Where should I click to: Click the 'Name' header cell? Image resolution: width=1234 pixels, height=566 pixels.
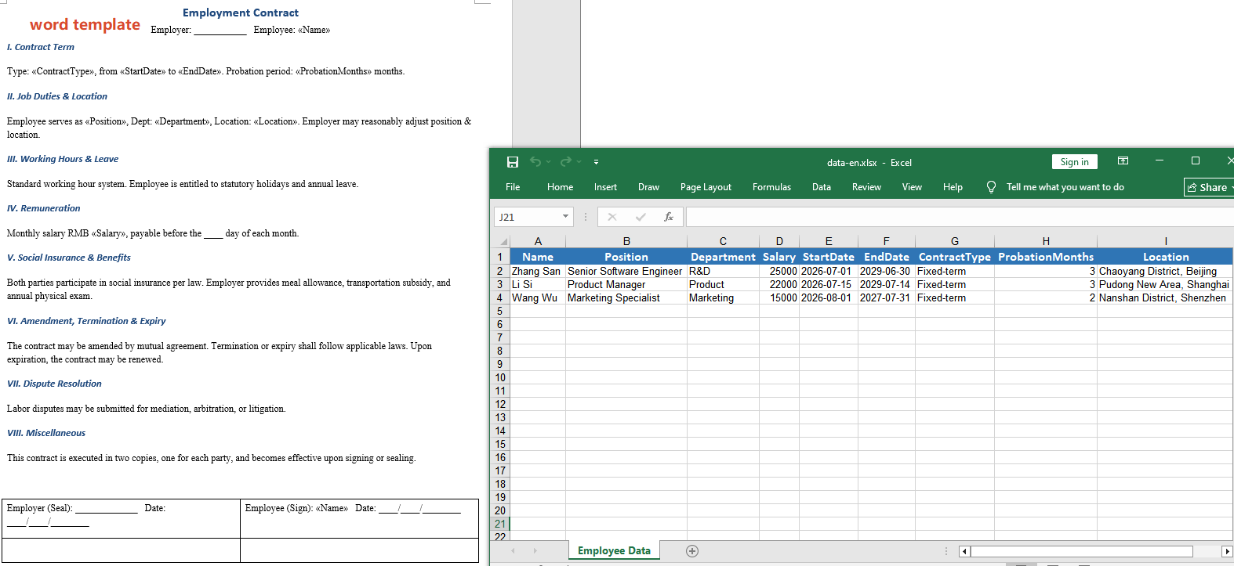pos(538,257)
